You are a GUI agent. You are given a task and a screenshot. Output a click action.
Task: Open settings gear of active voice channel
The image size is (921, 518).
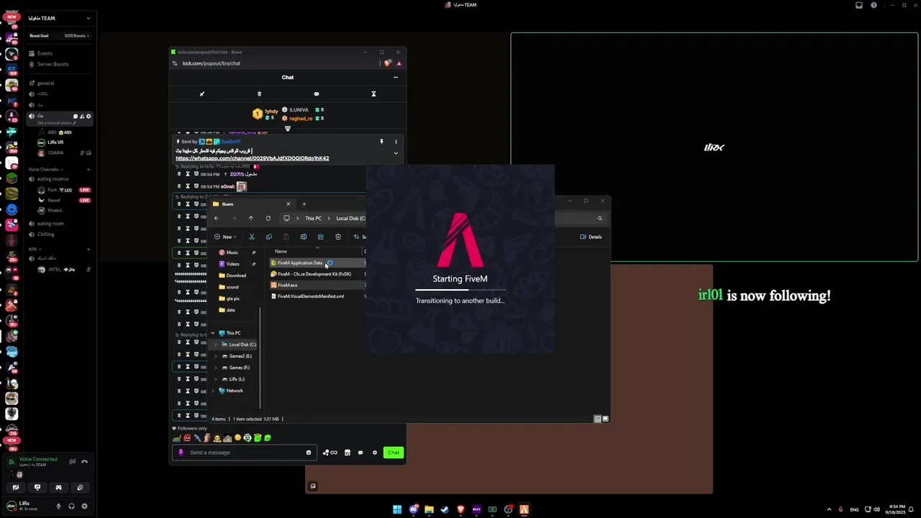[89, 116]
